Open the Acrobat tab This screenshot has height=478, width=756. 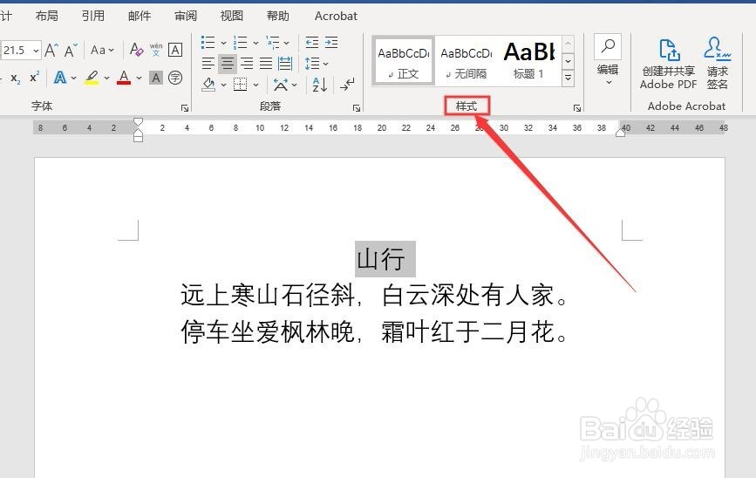(x=336, y=16)
